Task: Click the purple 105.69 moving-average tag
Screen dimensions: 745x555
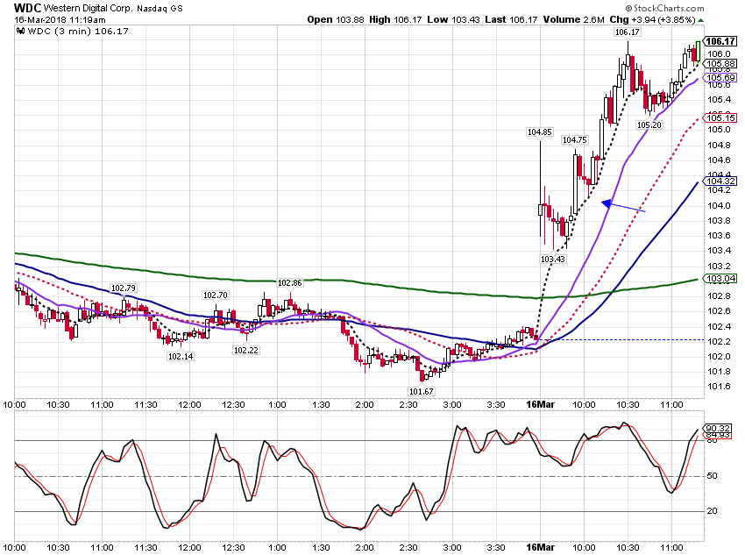Action: 720,77
